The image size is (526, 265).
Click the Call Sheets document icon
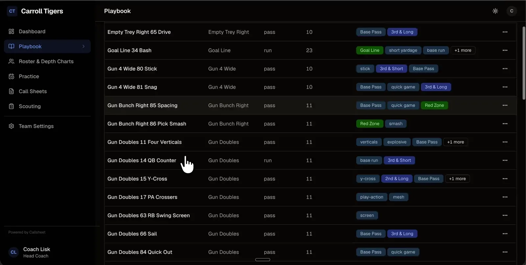11,91
